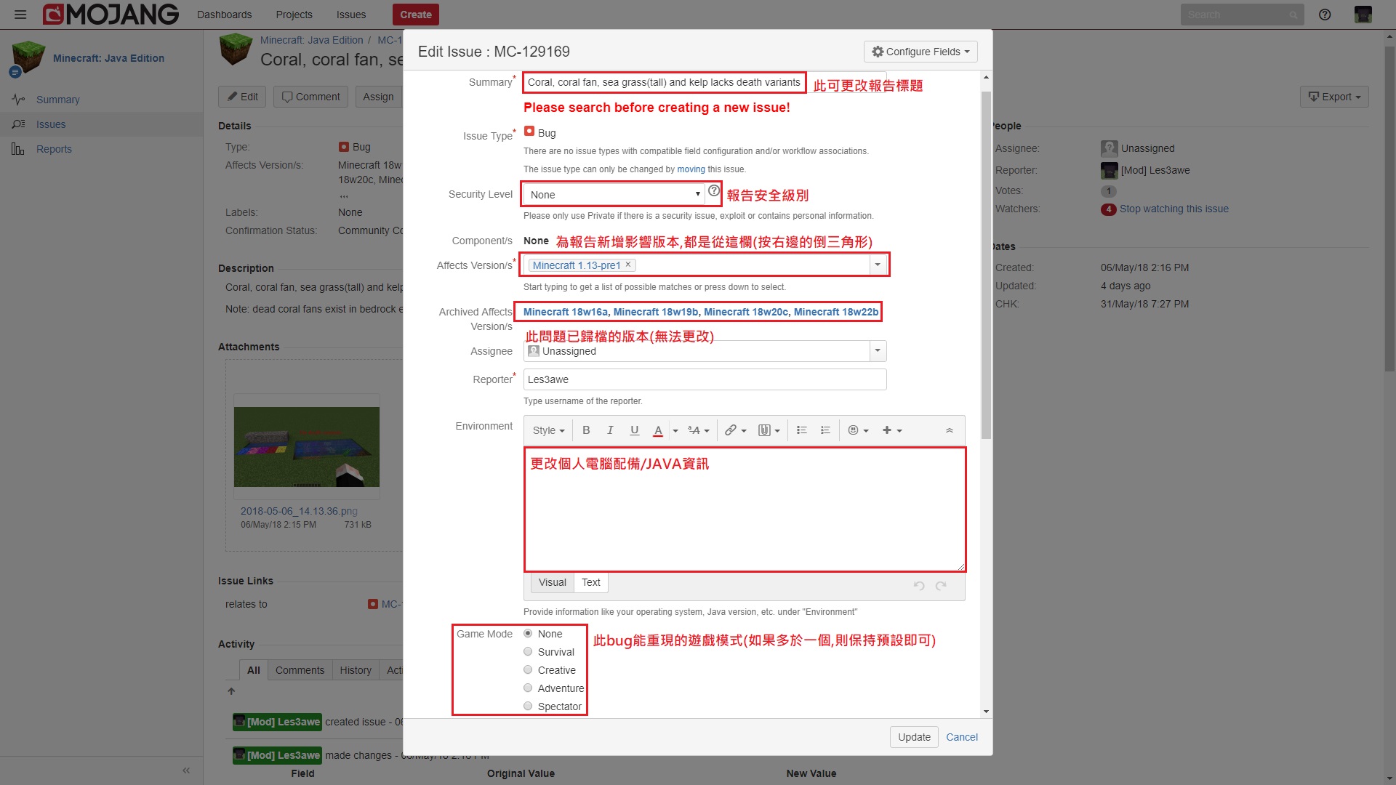
Task: Click Security Level help icon
Action: pyautogui.click(x=714, y=191)
